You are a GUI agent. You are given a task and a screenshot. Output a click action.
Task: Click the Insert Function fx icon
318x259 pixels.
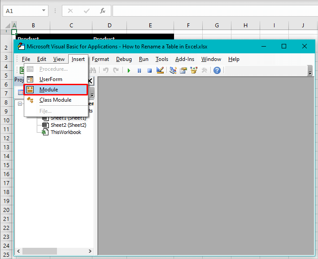tap(103, 10)
